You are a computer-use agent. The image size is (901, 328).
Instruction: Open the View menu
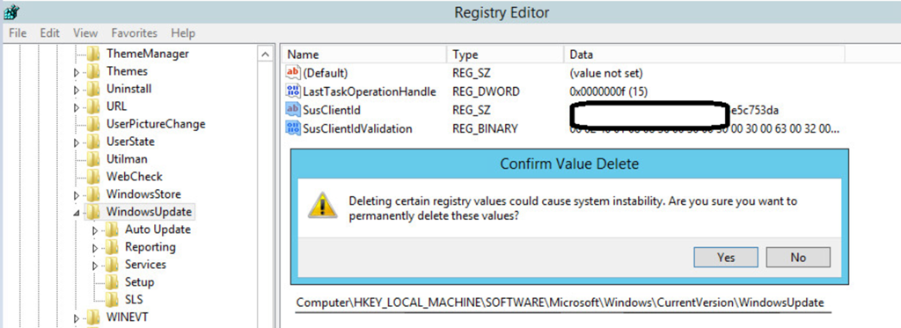tap(85, 33)
